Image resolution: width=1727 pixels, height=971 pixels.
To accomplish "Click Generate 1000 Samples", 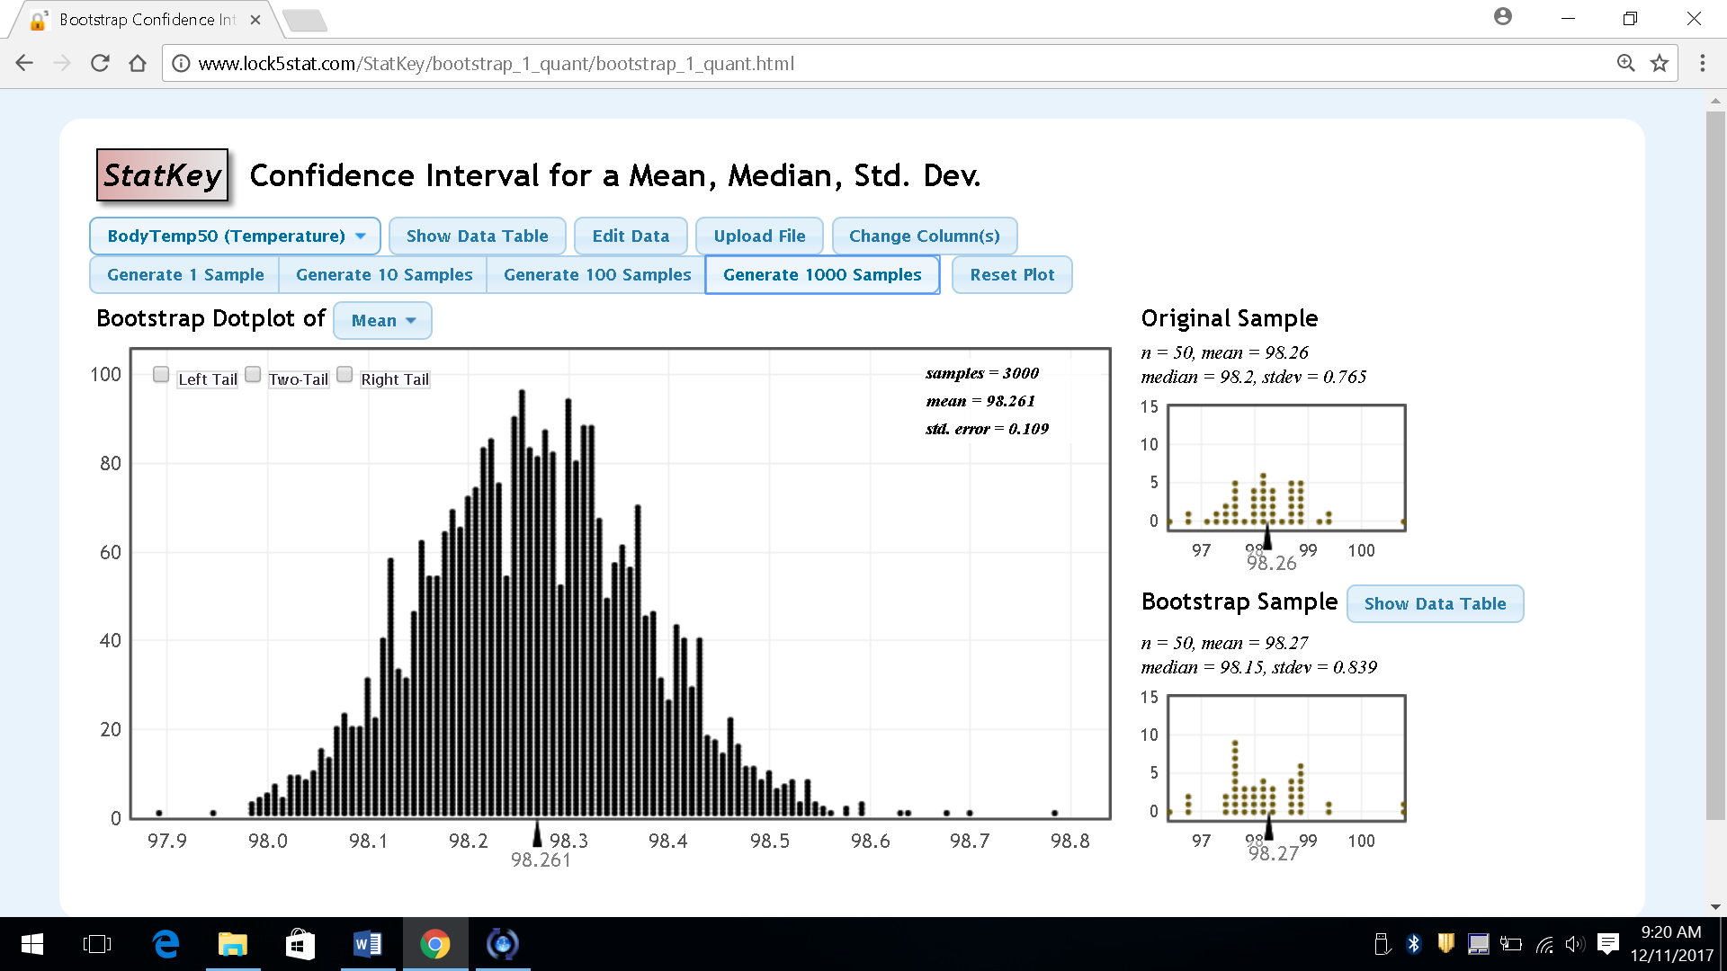I will (x=822, y=274).
